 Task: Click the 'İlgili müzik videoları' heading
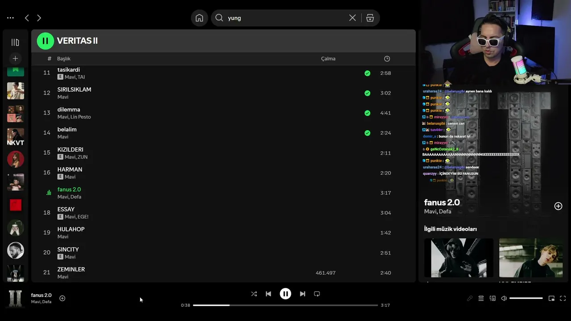pos(451,229)
